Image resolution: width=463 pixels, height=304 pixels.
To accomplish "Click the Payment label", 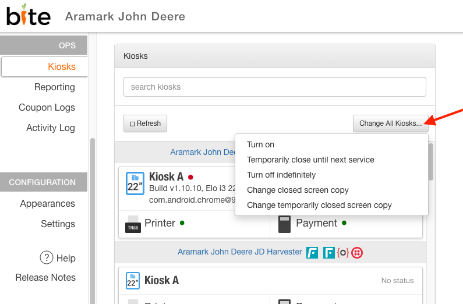I will pyautogui.click(x=316, y=223).
